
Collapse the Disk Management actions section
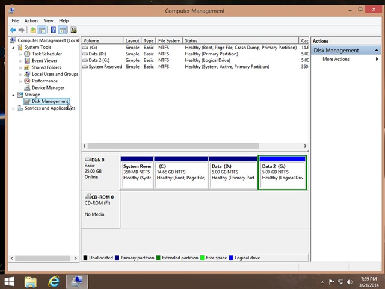(x=377, y=51)
